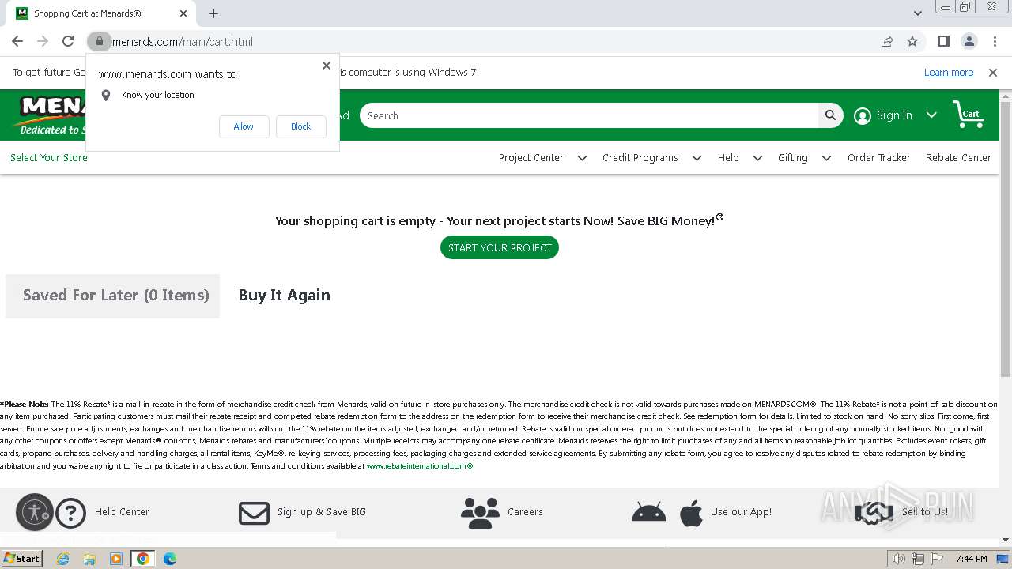Image resolution: width=1012 pixels, height=569 pixels.
Task: Bookmark this page with star icon
Action: (x=912, y=41)
